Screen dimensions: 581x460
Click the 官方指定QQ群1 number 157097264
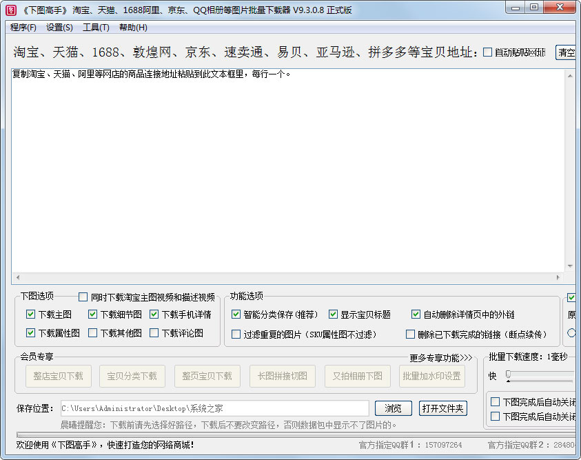443,445
